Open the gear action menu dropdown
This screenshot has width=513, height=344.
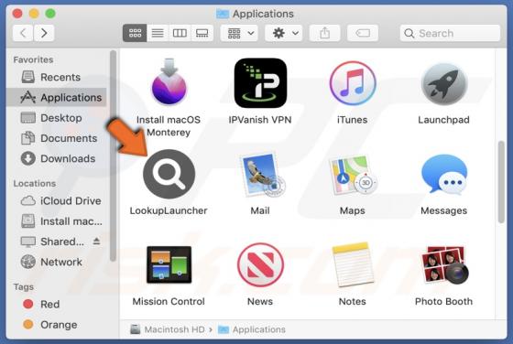click(x=284, y=33)
